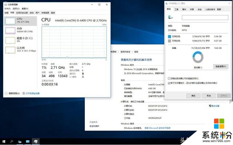The image size is (233, 145).
Task: Open the 安全和维护 link in the System window
Action: coord(94,126)
